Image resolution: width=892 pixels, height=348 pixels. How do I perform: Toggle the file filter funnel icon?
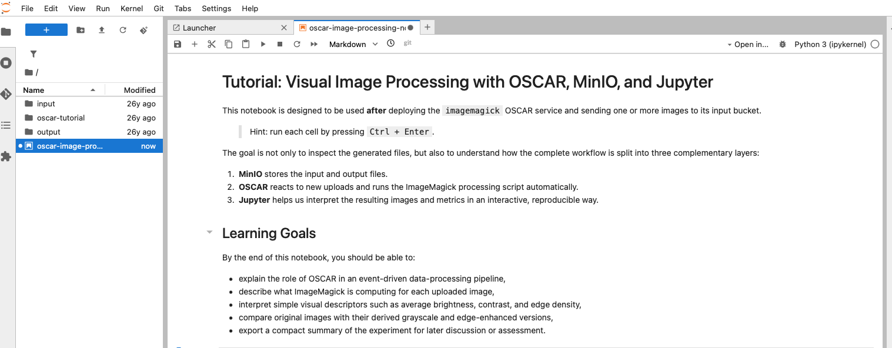pyautogui.click(x=34, y=54)
